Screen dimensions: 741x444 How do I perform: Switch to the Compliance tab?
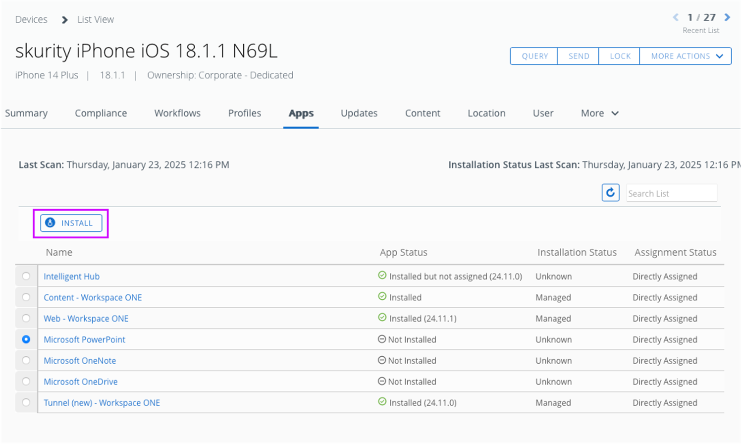(101, 113)
